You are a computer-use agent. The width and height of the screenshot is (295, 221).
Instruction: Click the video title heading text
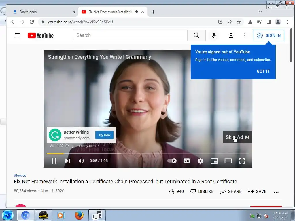pos(125,182)
